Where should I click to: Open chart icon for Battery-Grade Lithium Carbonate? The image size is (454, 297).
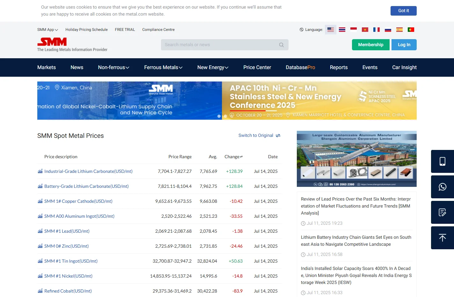pyautogui.click(x=40, y=186)
